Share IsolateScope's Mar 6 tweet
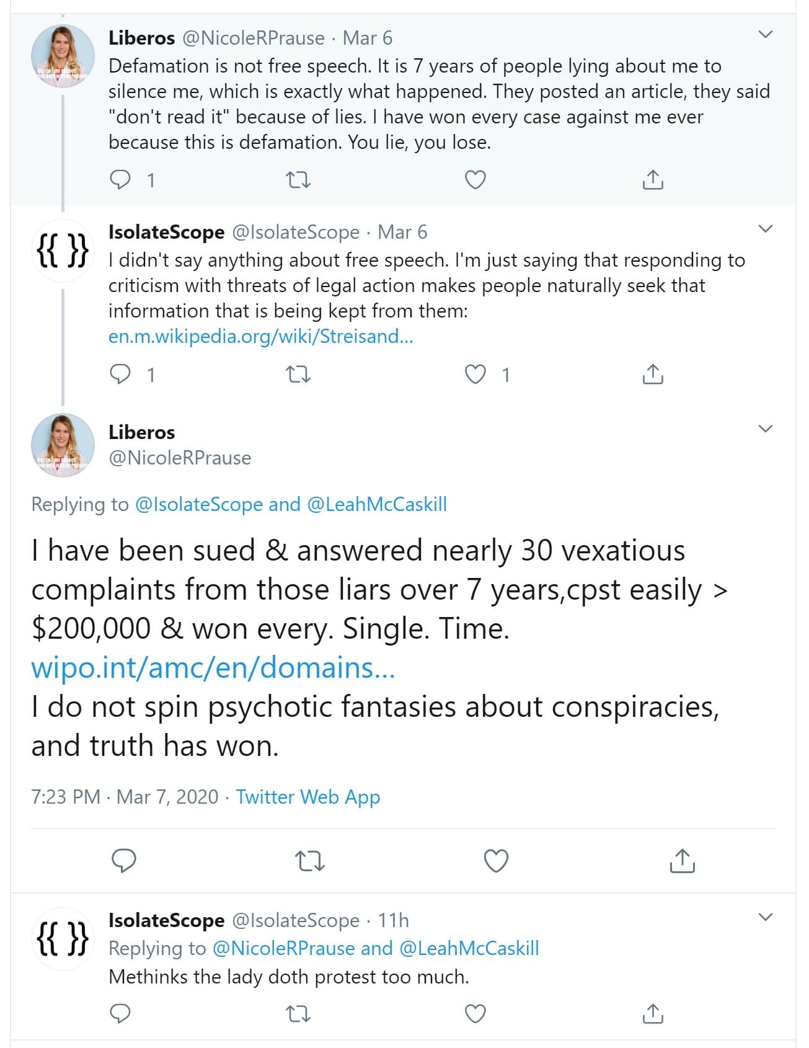Image resolution: width=809 pixels, height=1048 pixels. 653,375
